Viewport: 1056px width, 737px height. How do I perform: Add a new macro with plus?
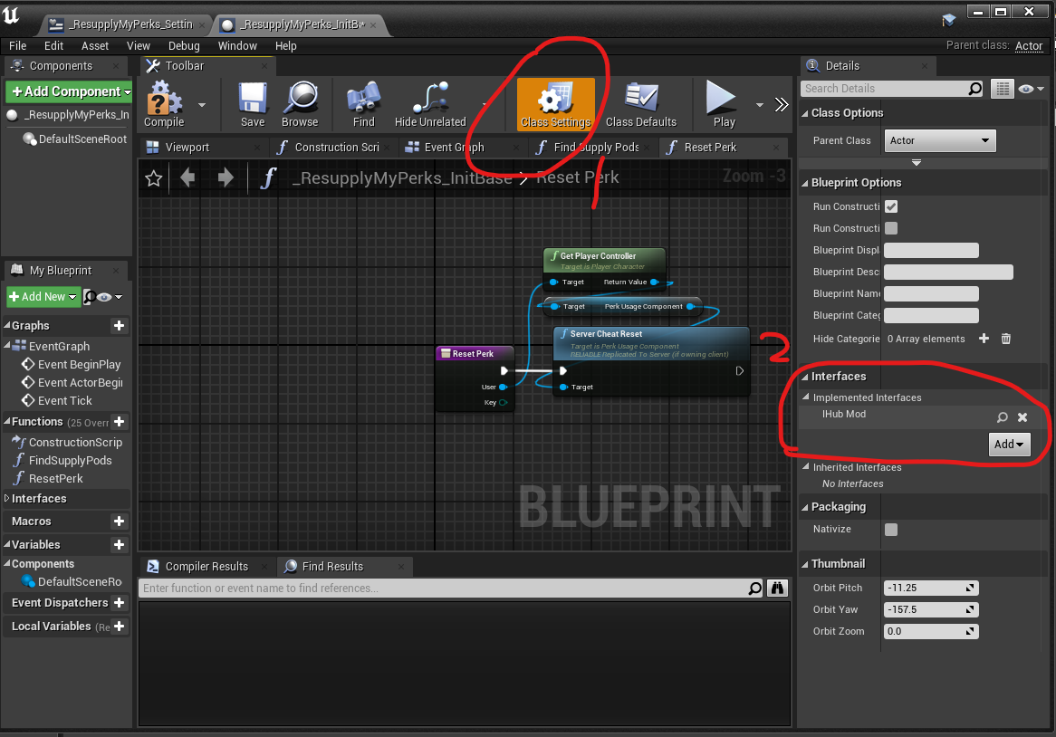[x=120, y=522]
